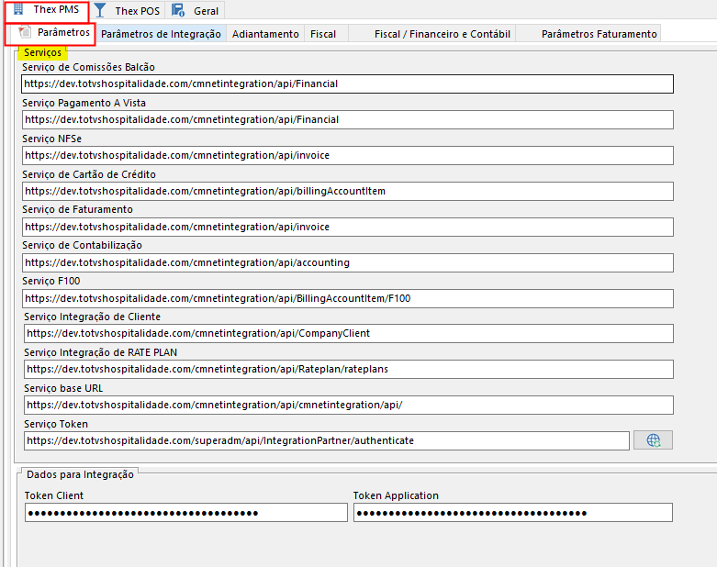Click the highlighted Serviços group label
Viewport: 717px width, 567px height.
(42, 52)
